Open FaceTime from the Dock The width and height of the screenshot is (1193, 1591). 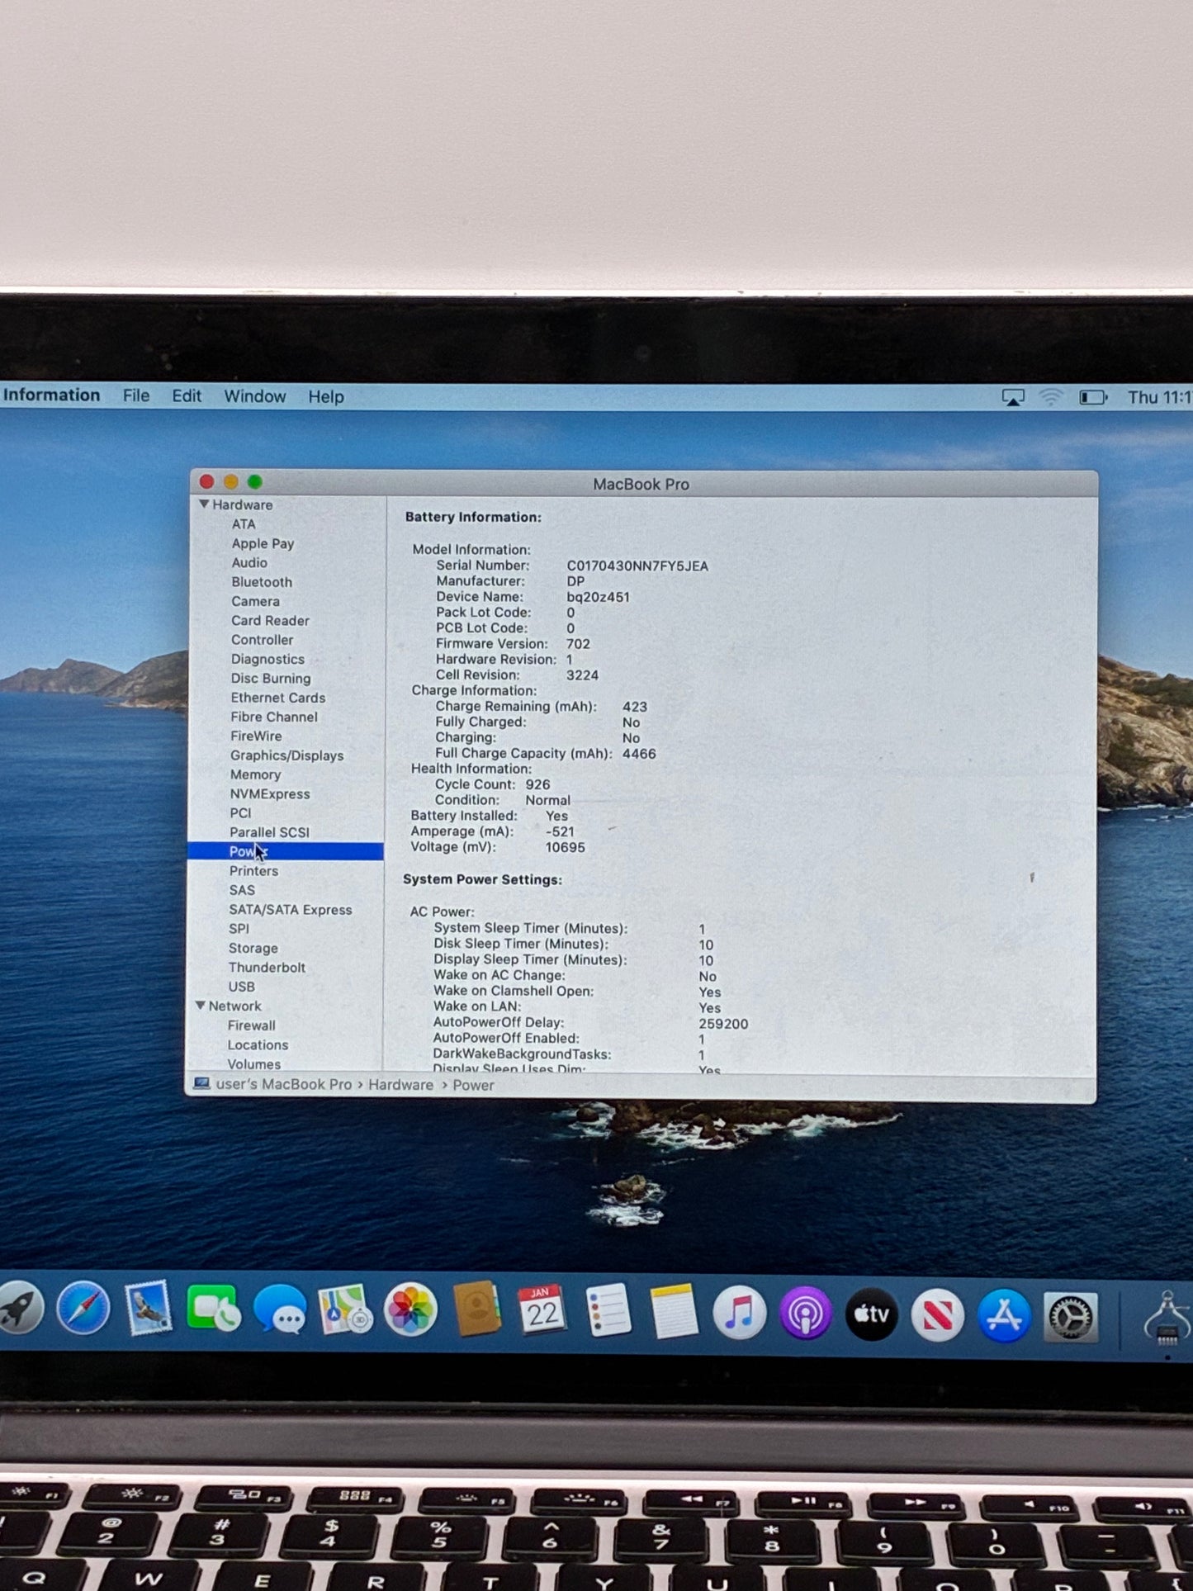pyautogui.click(x=214, y=1309)
